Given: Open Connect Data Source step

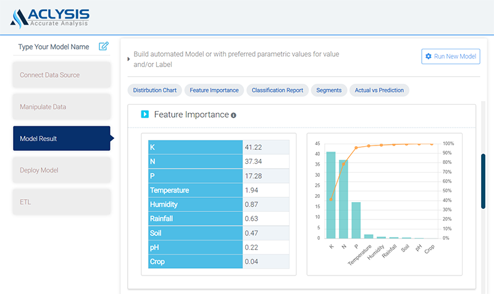Looking at the screenshot, I should pos(61,75).
